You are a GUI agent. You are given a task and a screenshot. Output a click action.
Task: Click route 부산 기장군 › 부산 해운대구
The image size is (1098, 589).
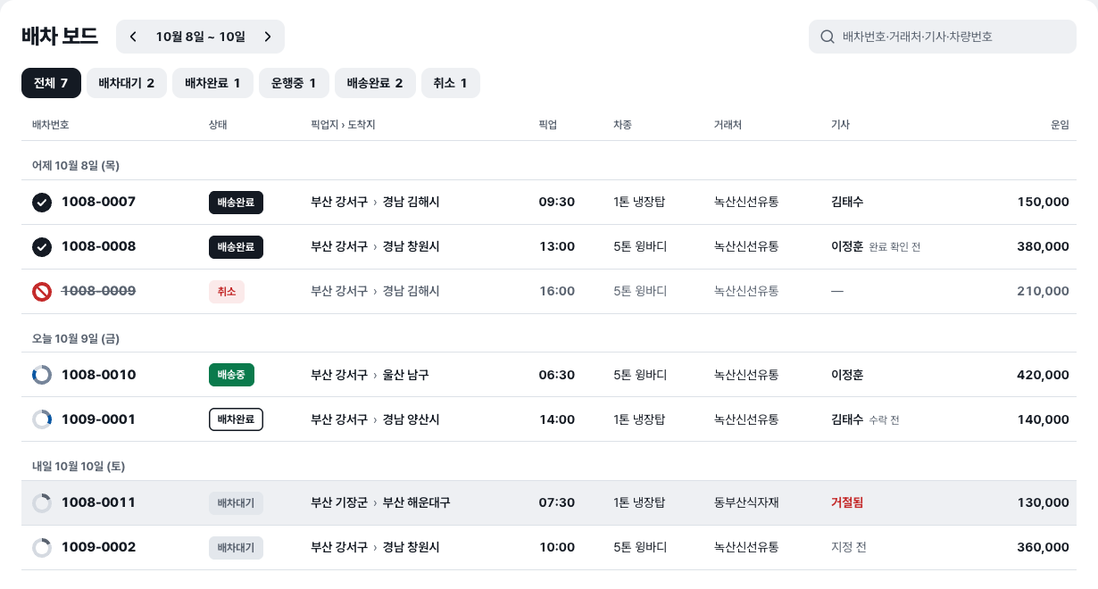coord(380,503)
